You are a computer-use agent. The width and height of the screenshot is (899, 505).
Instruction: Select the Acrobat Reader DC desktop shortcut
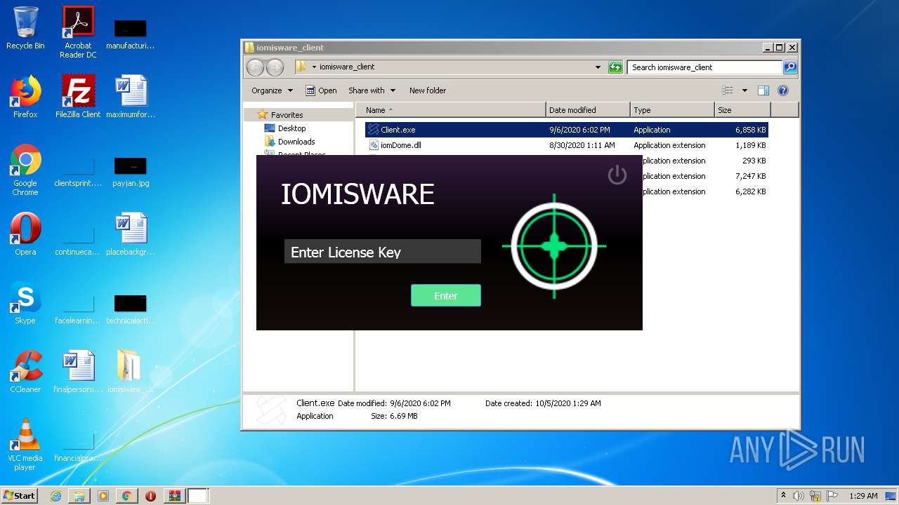point(78,32)
